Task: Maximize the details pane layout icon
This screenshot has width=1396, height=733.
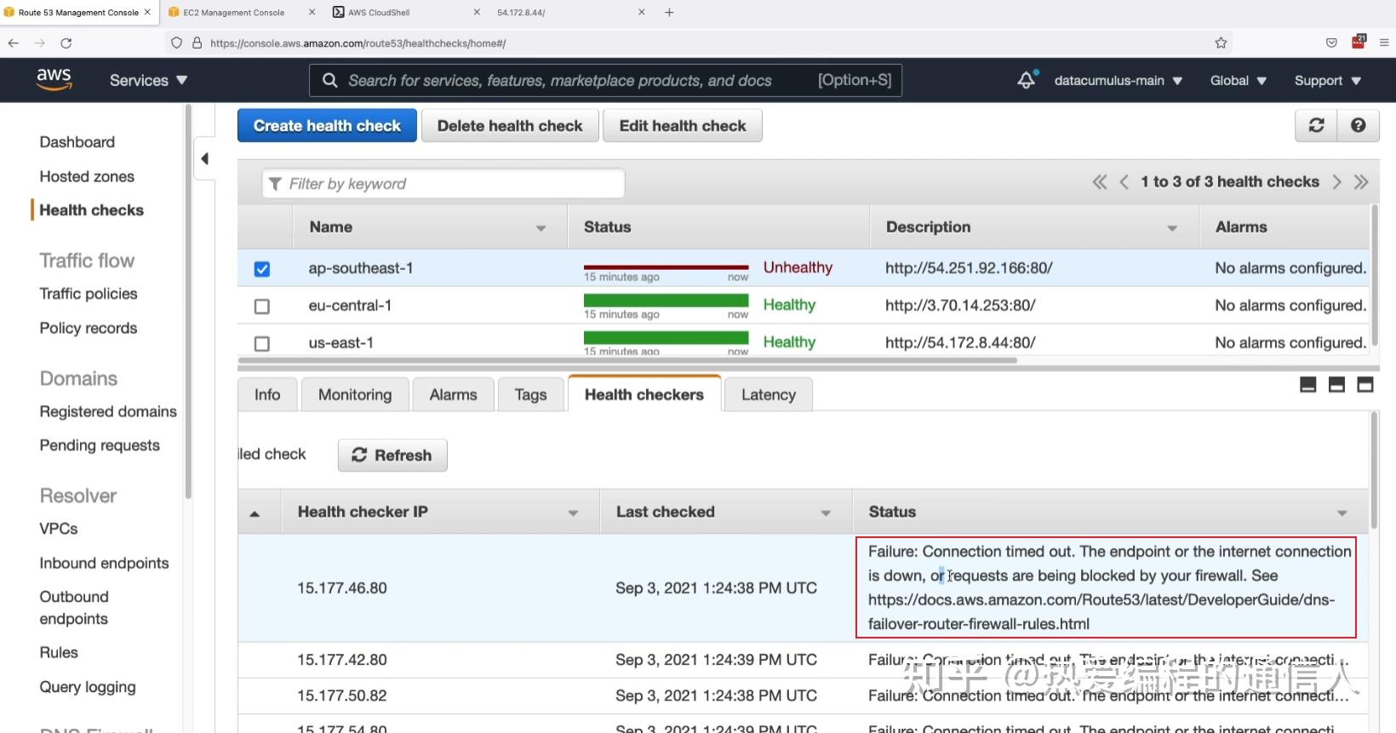Action: [1365, 385]
